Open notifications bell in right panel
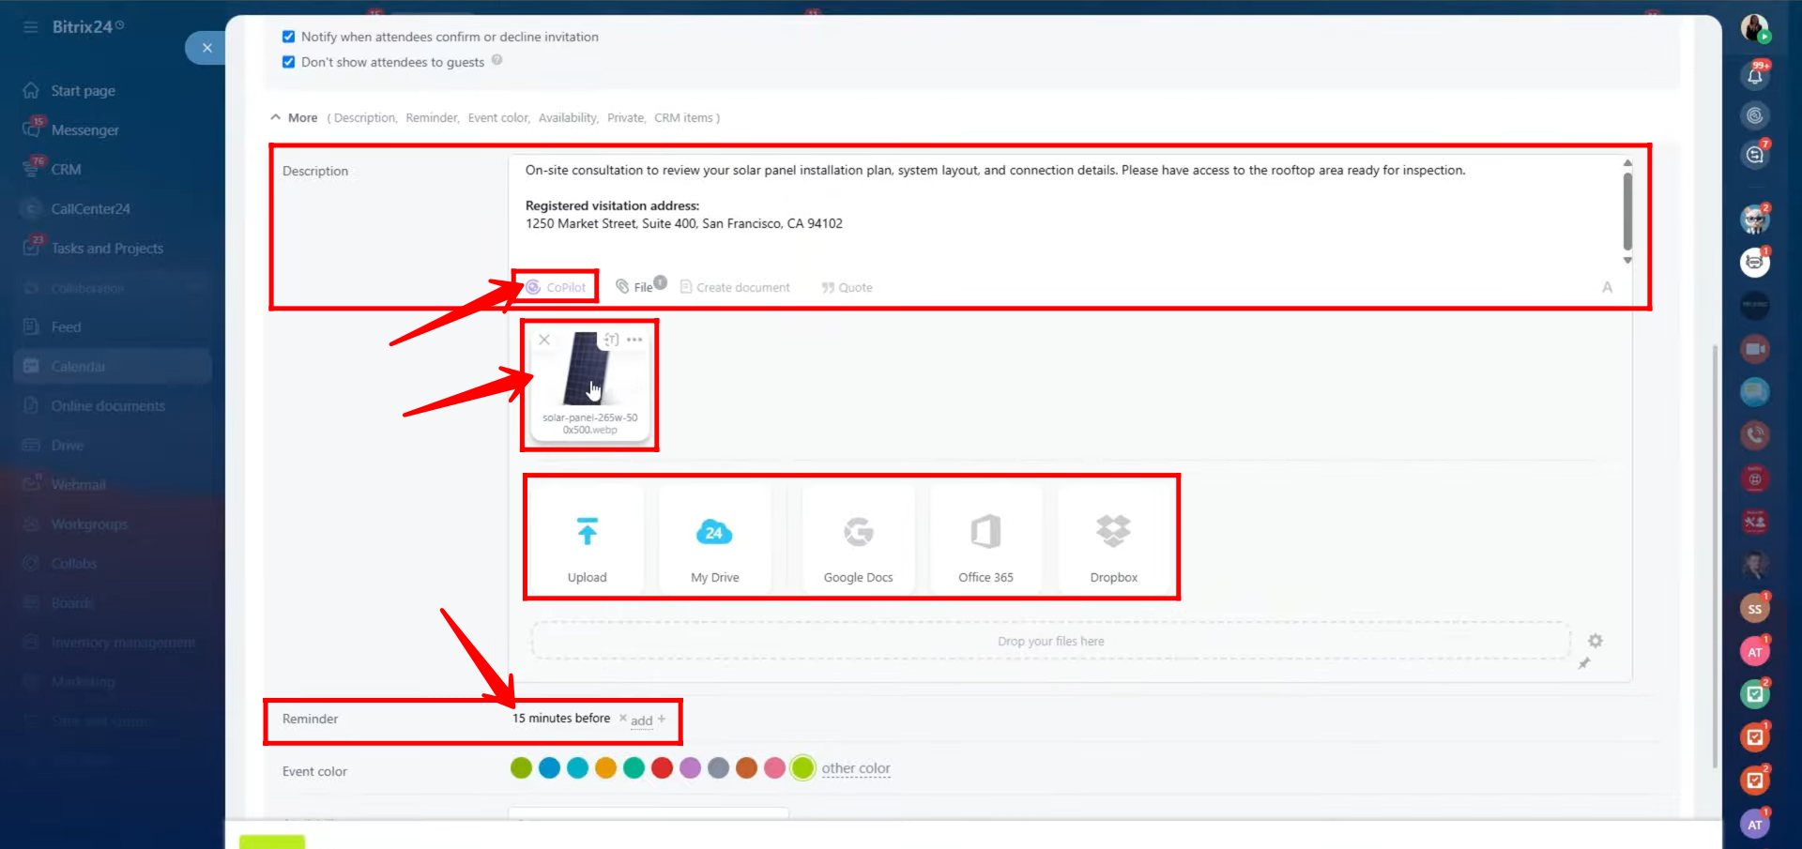Image resolution: width=1802 pixels, height=849 pixels. pos(1754,75)
